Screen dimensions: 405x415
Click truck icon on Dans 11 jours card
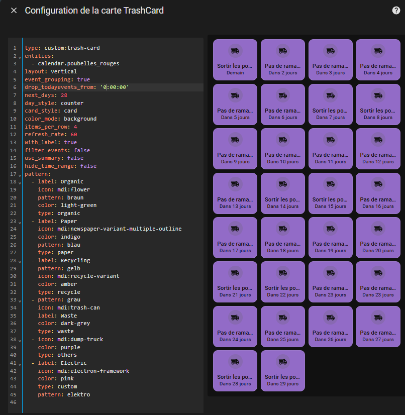pos(330,140)
